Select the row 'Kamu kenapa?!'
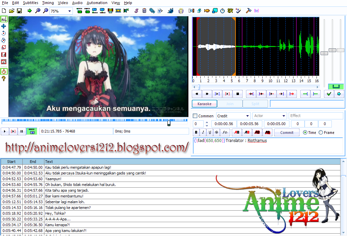 click(170, 225)
